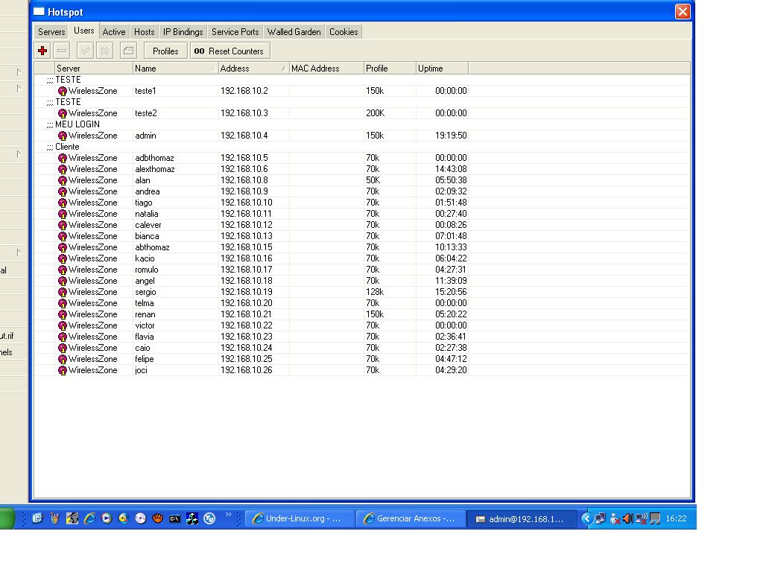
Task: Select user name telma
Action: pyautogui.click(x=144, y=304)
